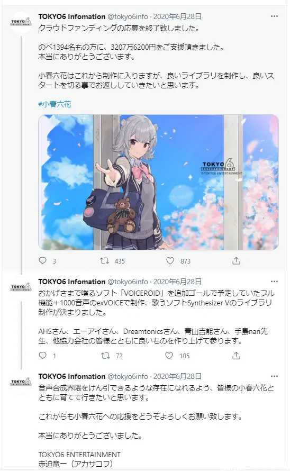Retweet the first tweet with 435 retweets
This screenshot has width=290, height=471.
point(105,261)
